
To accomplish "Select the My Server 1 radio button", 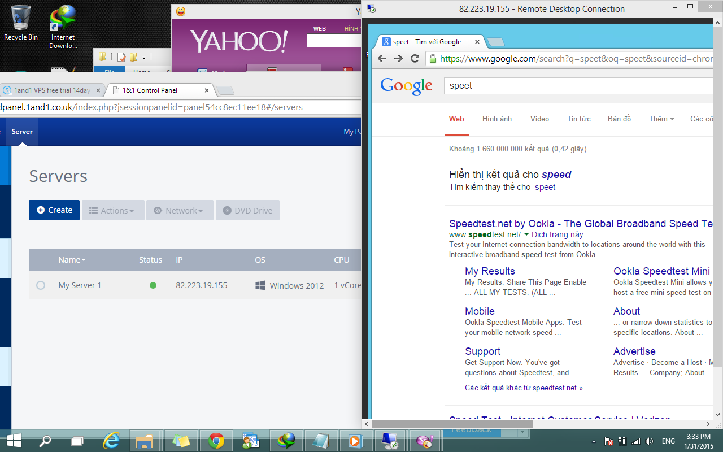I will pyautogui.click(x=41, y=285).
